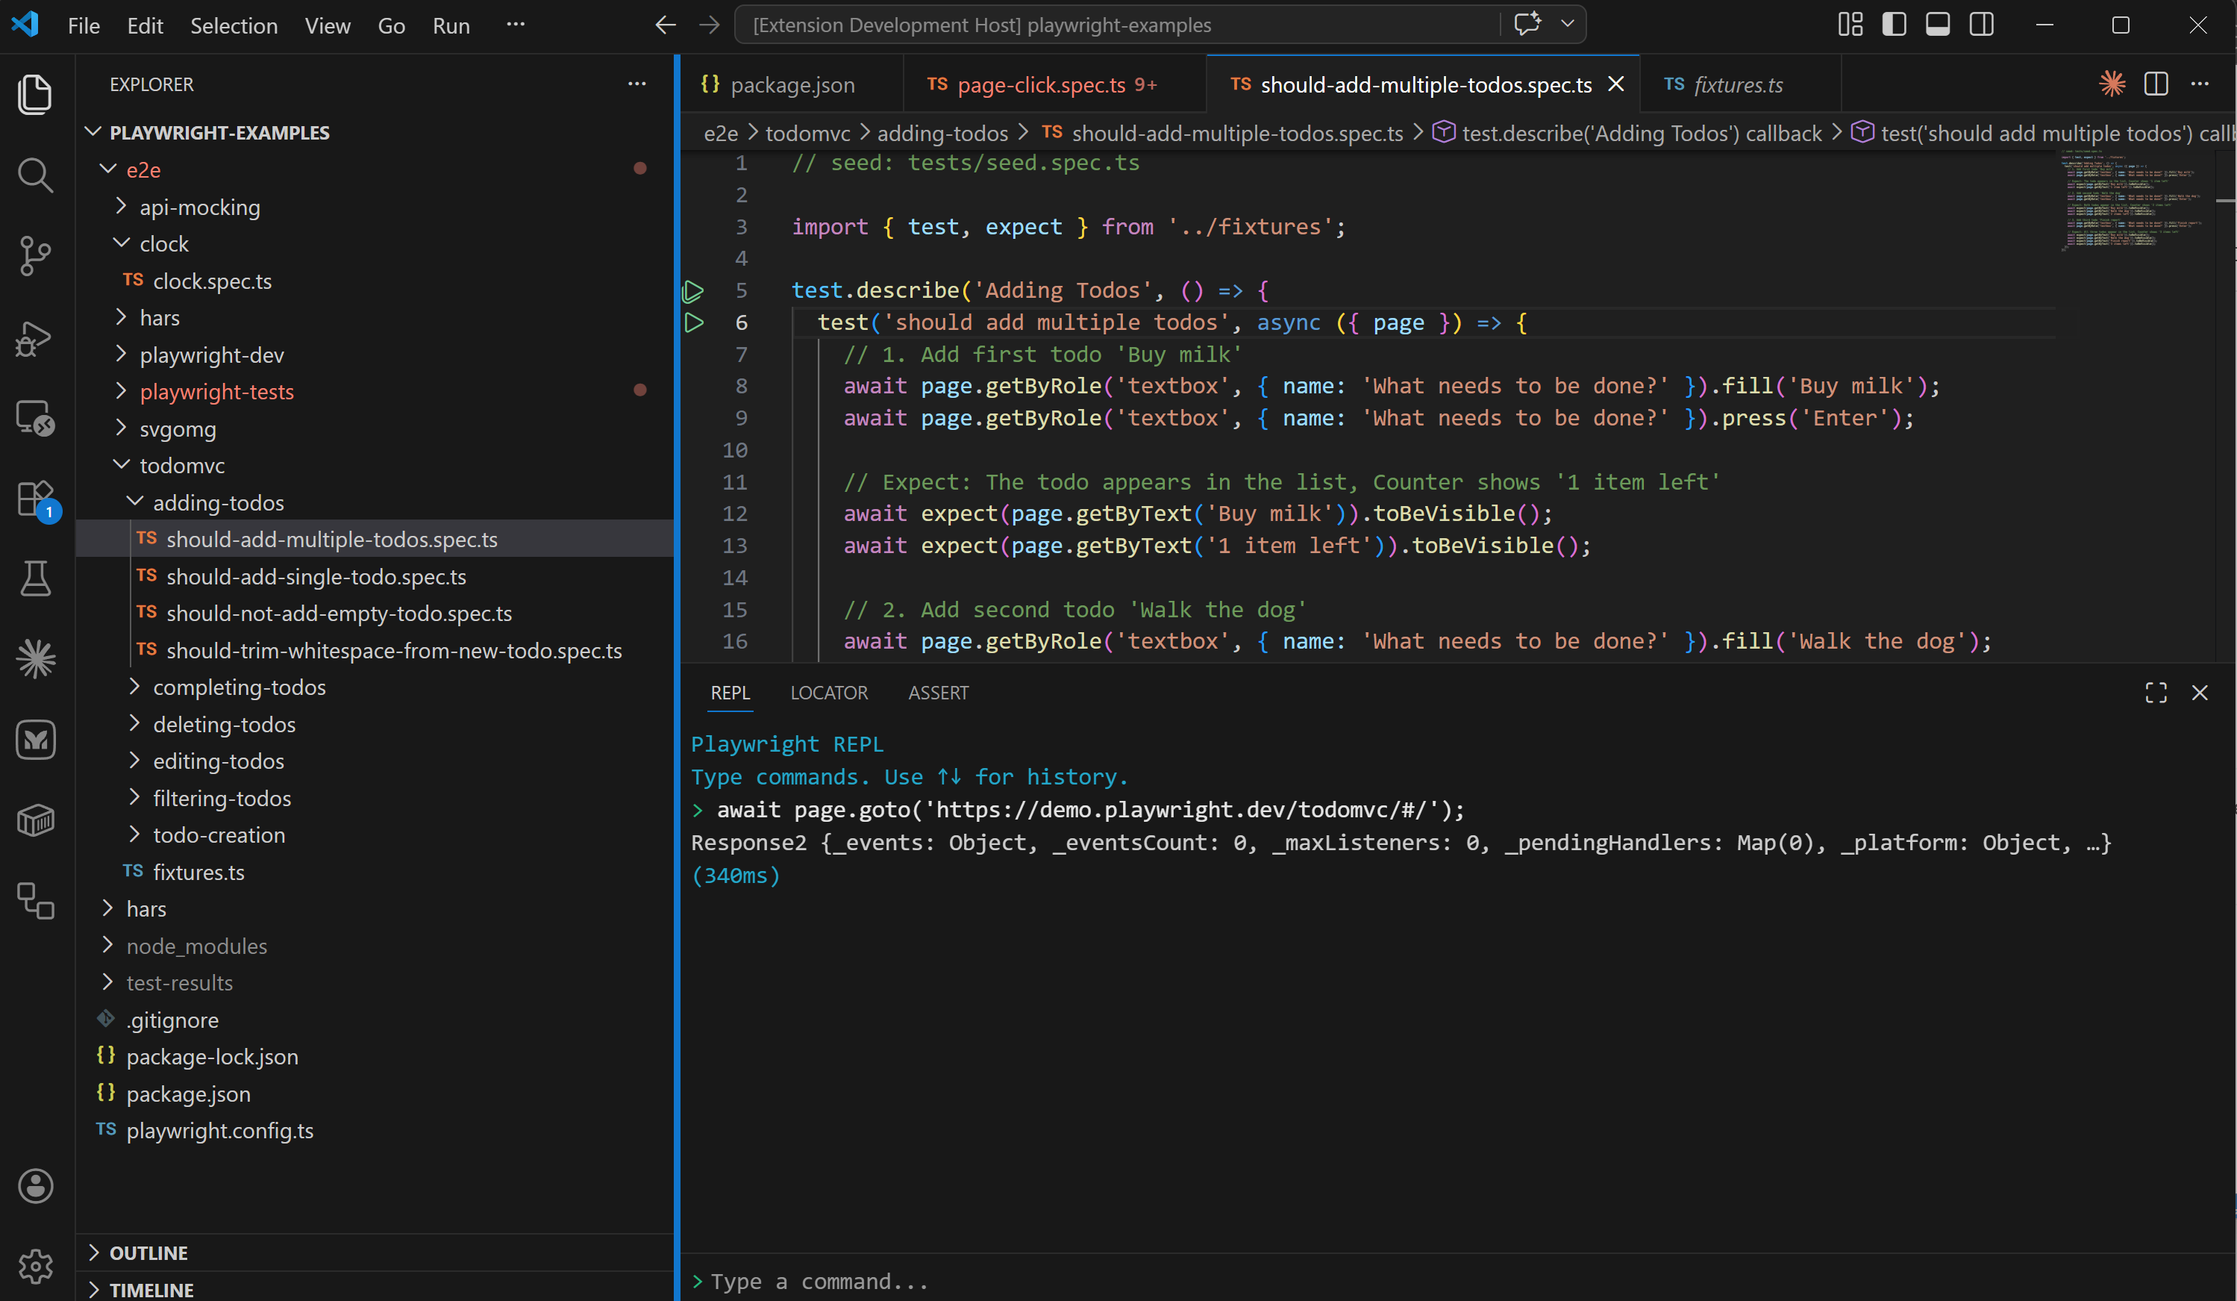Toggle Secondary Side Bar visibility

click(1980, 25)
